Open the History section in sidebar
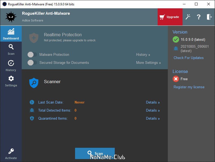Image resolution: width=215 pixels, height=162 pixels. pyautogui.click(x=11, y=65)
